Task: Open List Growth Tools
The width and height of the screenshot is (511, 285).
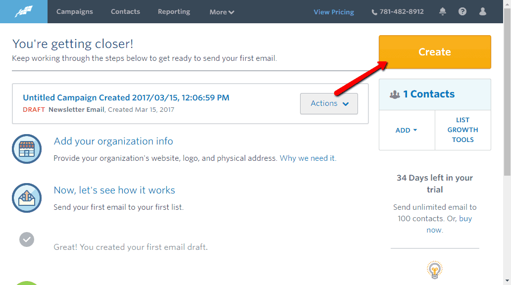Action: pyautogui.click(x=463, y=130)
